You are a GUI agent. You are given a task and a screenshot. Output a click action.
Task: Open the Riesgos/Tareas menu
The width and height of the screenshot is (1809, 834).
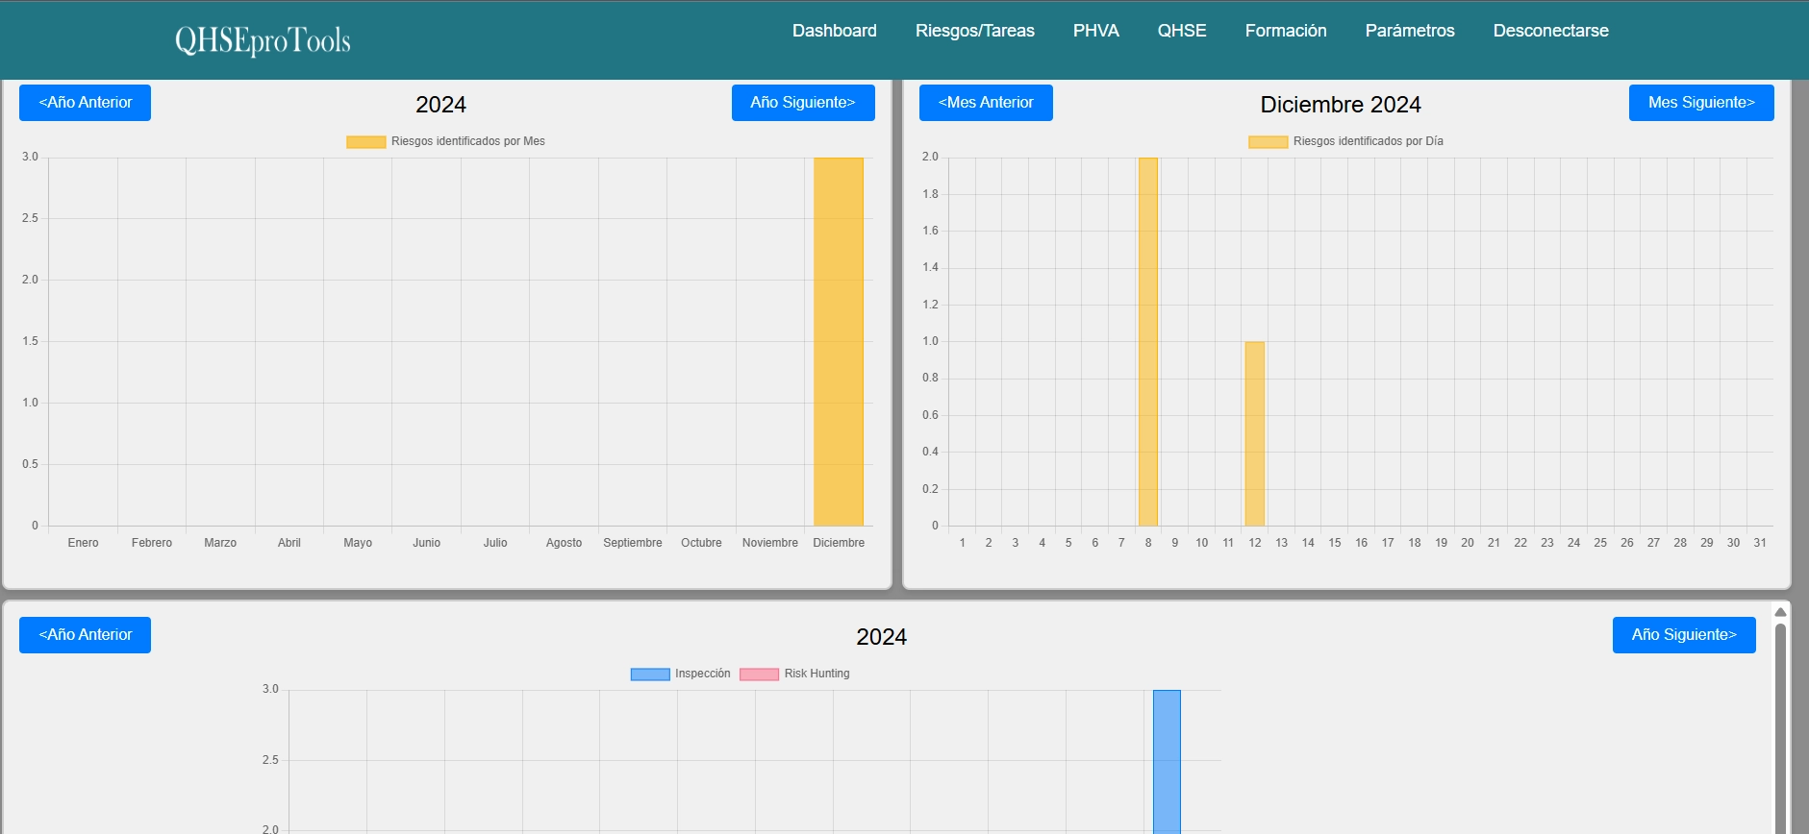(x=974, y=31)
